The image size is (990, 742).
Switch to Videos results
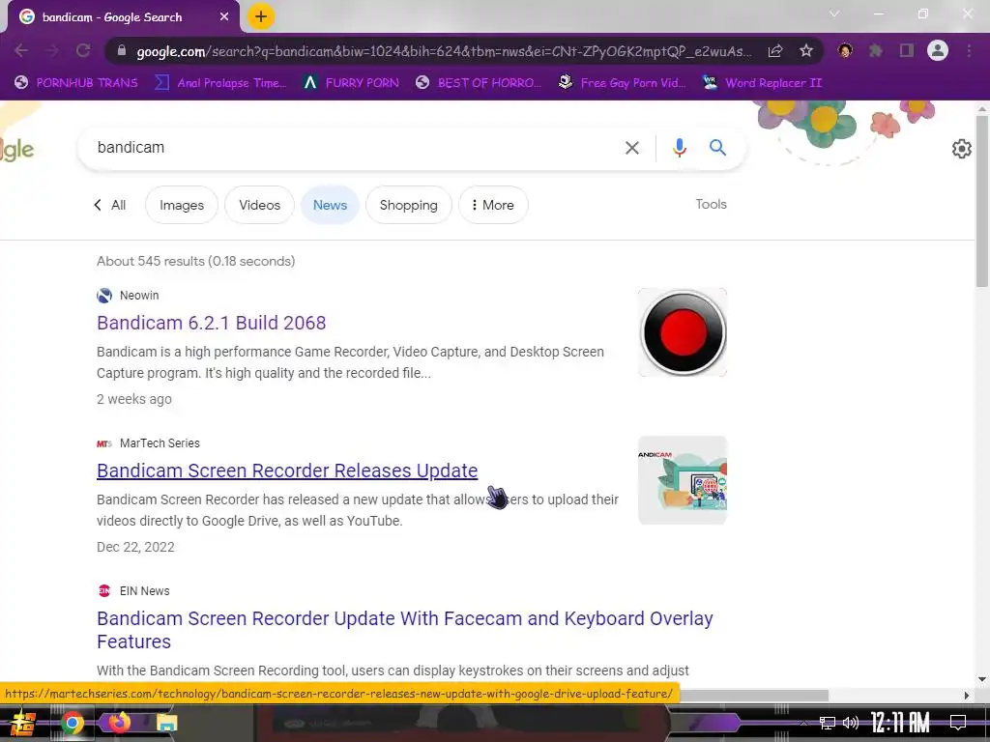259,205
